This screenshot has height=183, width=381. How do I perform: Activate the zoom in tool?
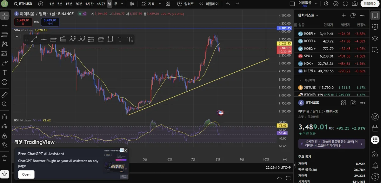(4, 104)
